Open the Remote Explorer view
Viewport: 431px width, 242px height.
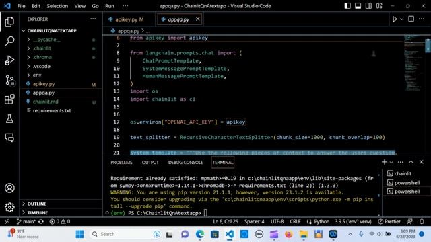pyautogui.click(x=9, y=137)
